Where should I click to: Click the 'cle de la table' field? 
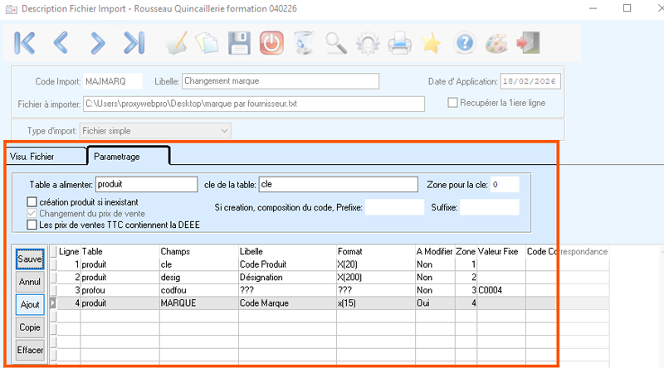[339, 185]
